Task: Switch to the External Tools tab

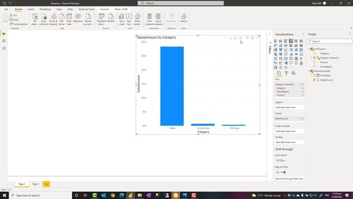Action: coord(87,9)
